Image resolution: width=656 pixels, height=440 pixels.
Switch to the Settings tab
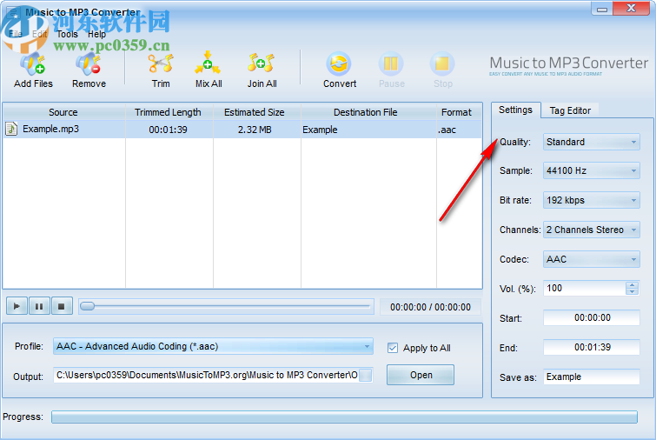click(515, 110)
